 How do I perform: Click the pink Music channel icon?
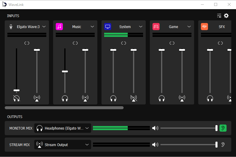pos(59,27)
